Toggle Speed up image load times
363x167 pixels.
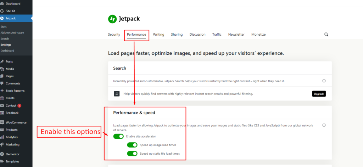pyautogui.click(x=132, y=145)
